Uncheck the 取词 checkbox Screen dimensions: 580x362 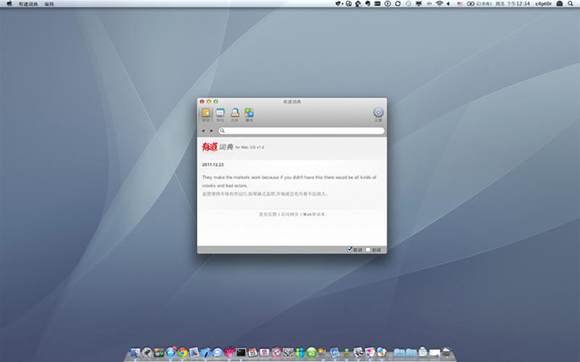coord(349,249)
